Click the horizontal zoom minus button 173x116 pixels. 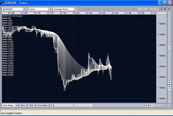point(151,105)
